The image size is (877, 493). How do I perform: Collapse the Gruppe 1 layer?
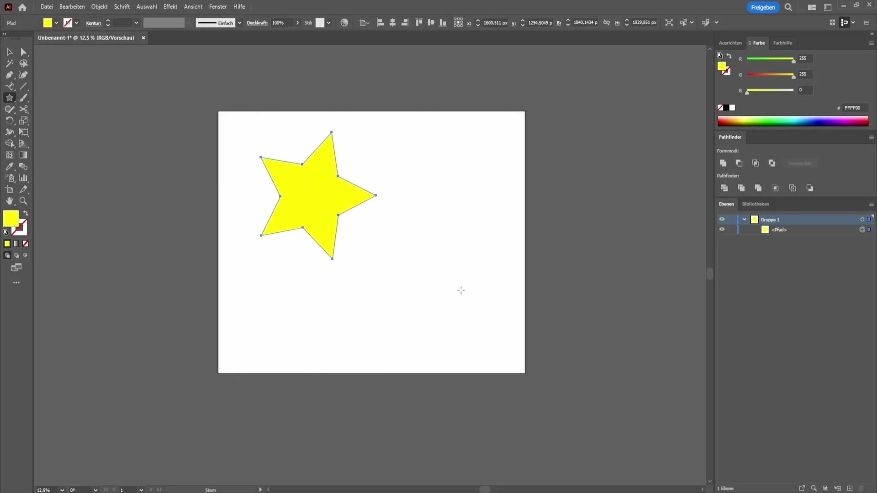coord(744,220)
